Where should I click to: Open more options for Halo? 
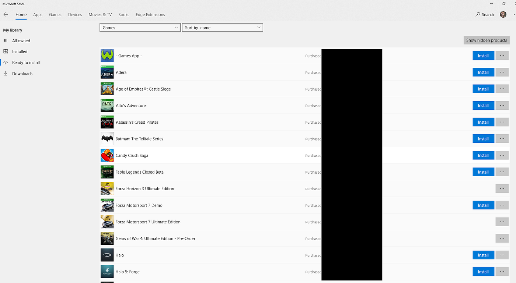(502, 255)
